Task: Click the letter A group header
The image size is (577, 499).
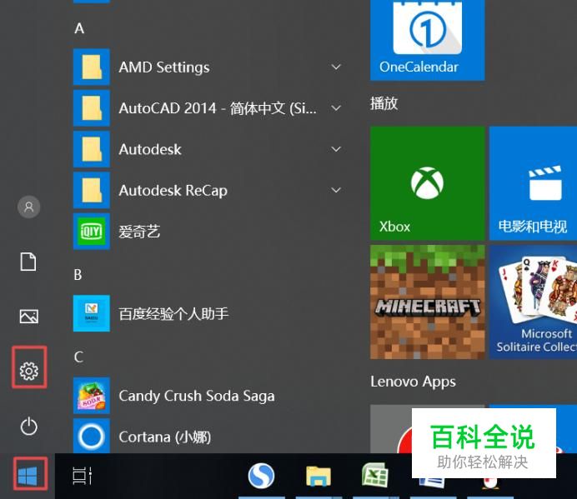Action: pyautogui.click(x=79, y=28)
